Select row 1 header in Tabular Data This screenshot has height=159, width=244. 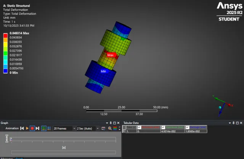coord(124,131)
